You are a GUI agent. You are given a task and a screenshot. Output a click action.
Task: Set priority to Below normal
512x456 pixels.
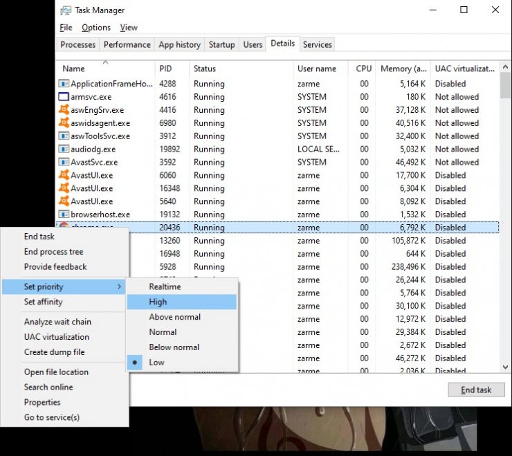(182, 347)
